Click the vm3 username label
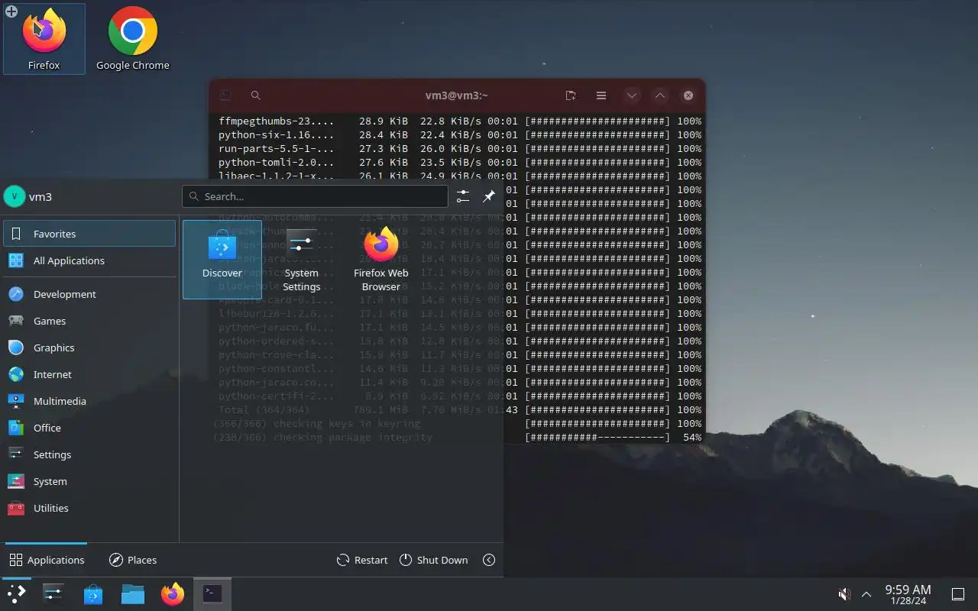978x611 pixels. pyautogui.click(x=40, y=196)
